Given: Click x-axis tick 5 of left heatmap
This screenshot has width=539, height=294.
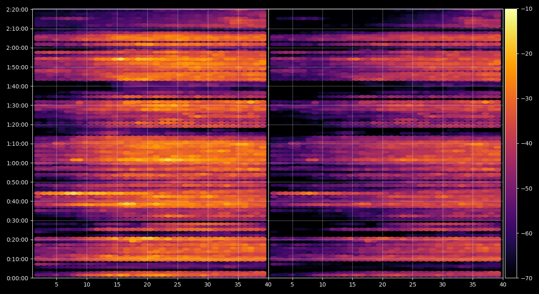Looking at the screenshot, I should click(56, 285).
